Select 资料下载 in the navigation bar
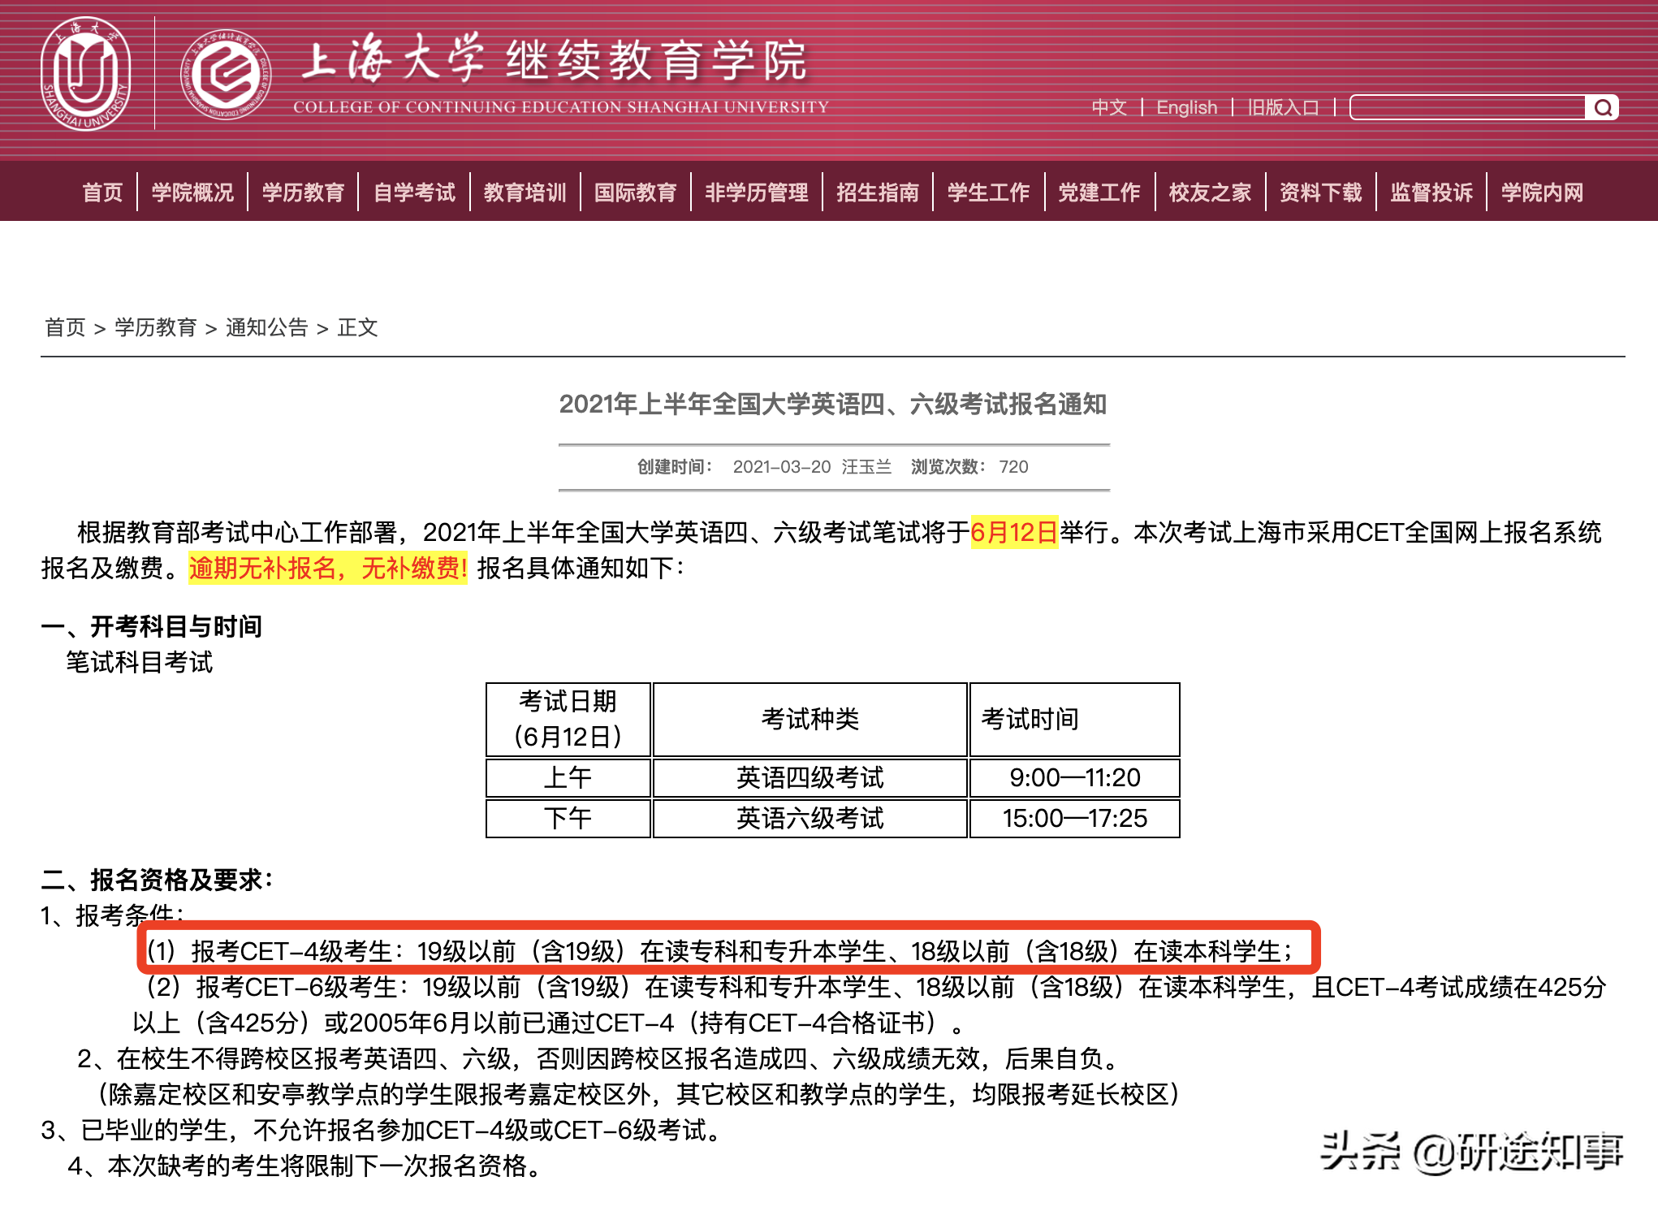Screen dimensions: 1658x1207 coord(1321,193)
